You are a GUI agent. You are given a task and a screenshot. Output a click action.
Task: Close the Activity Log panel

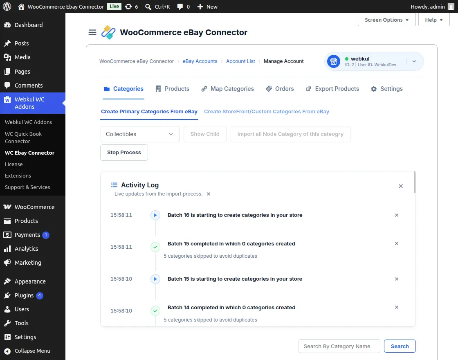tap(401, 186)
